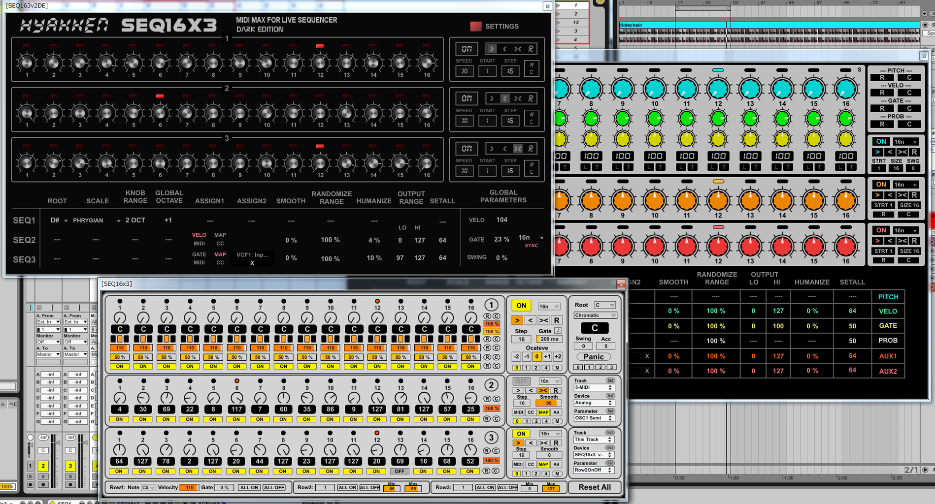Clear the VCF1 mapping with the X button

[x=252, y=263]
